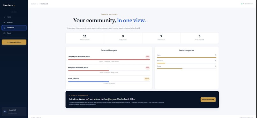257x118 pixels.
Task: Open the About menu item
Action: pos(14,33)
